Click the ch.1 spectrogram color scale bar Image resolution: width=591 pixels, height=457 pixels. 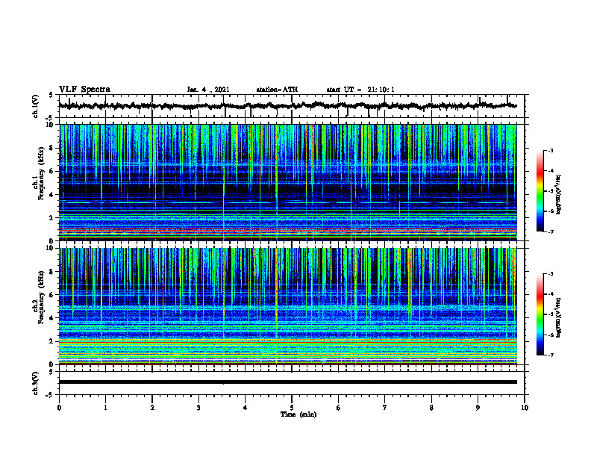tap(540, 191)
